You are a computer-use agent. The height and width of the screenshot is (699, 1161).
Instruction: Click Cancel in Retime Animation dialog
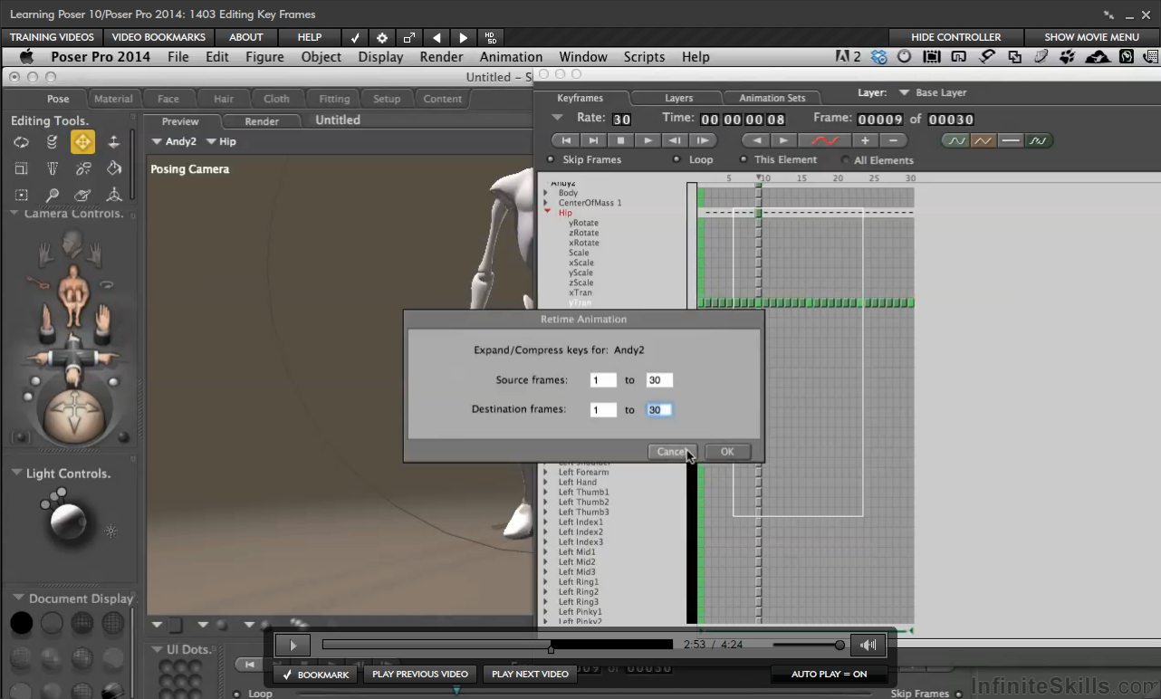672,452
